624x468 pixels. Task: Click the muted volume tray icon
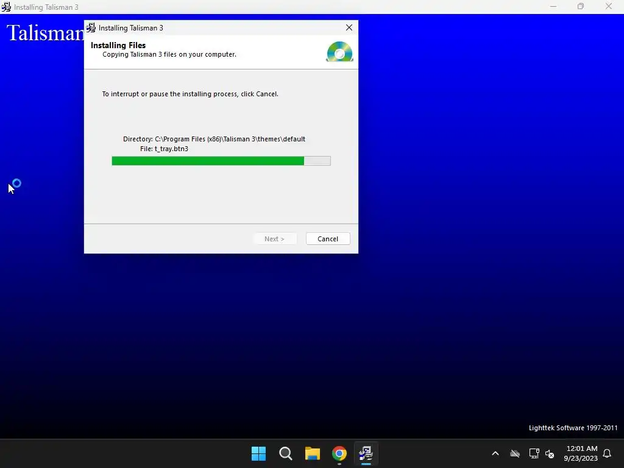point(550,453)
